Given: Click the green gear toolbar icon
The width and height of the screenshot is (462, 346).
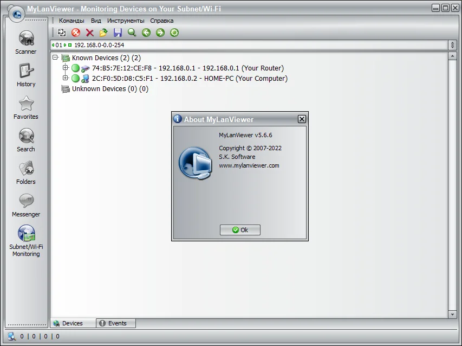Looking at the screenshot, I should pos(174,33).
